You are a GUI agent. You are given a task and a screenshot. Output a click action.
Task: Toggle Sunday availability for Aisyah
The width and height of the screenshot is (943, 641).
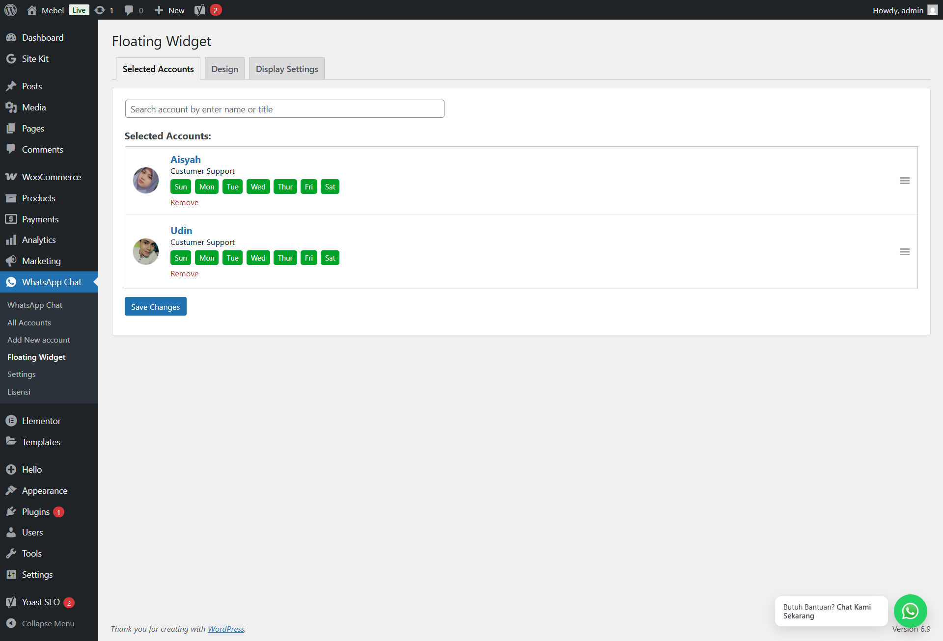tap(180, 187)
